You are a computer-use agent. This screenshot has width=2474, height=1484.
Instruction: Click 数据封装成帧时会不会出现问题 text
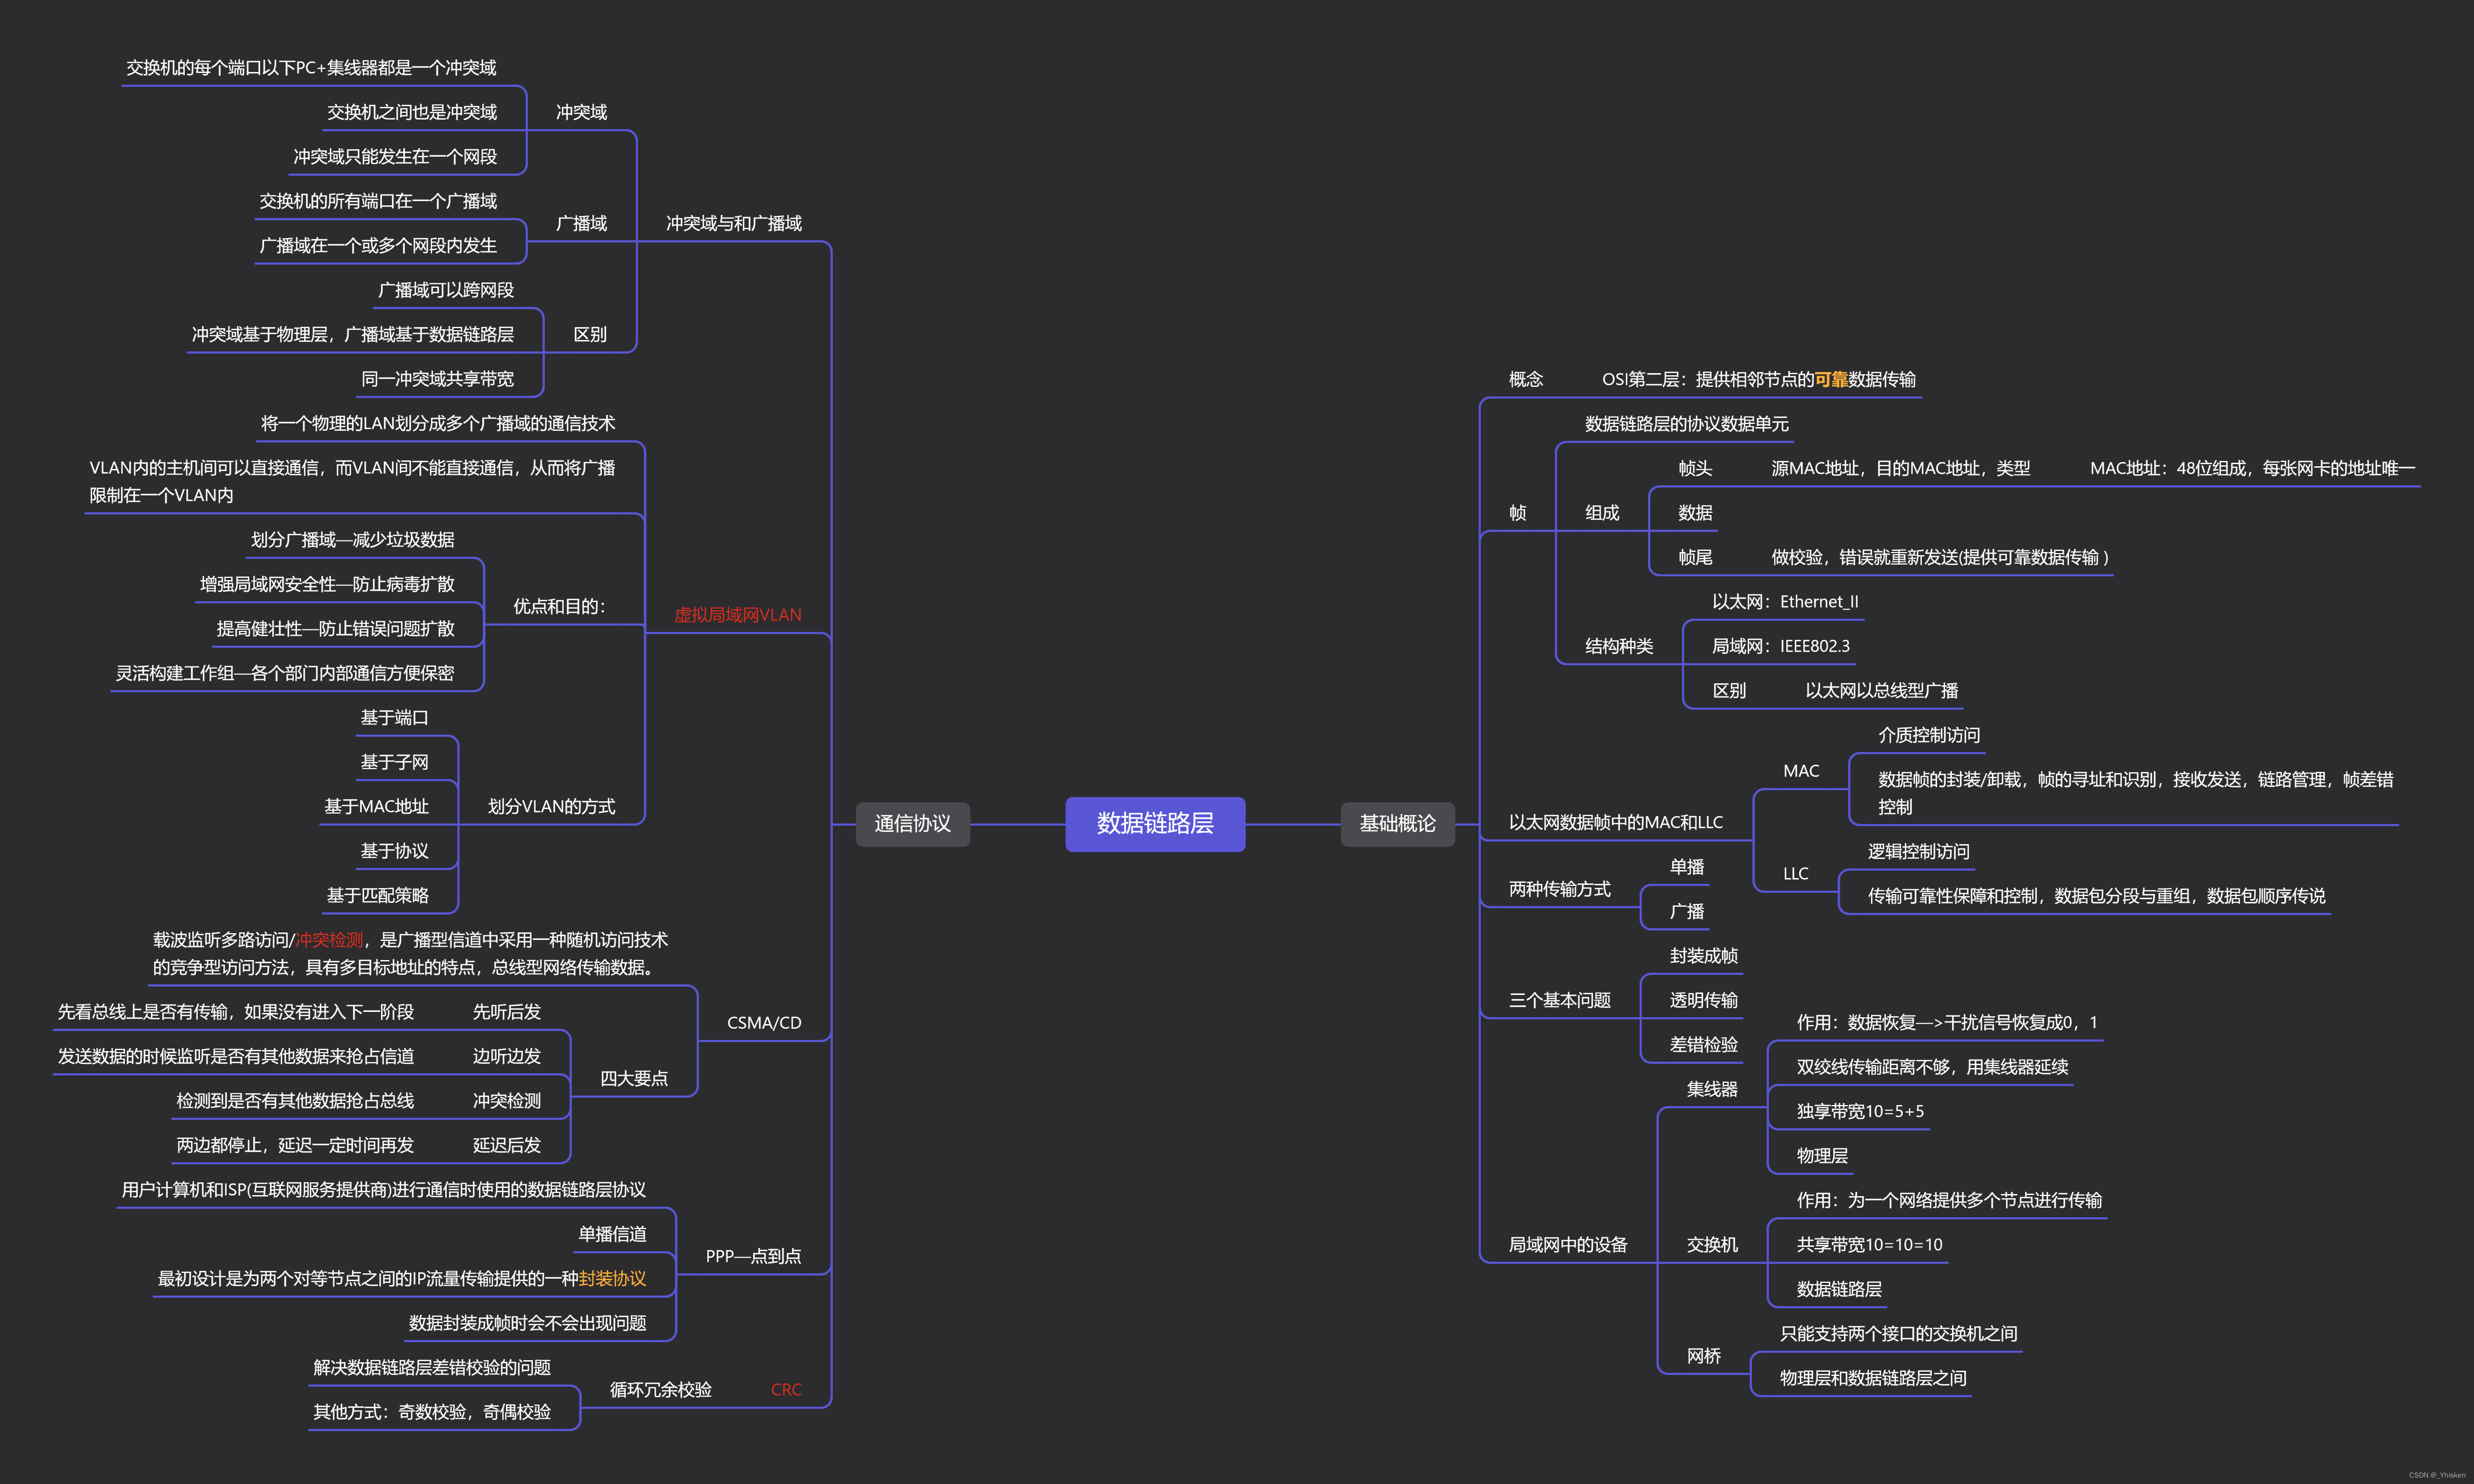527,1322
